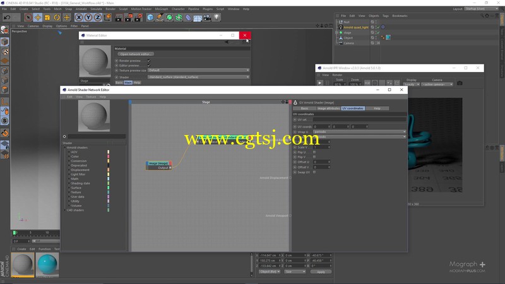Open the IPR Display beauty dropdown
This screenshot has width=505, height=284.
click(x=412, y=85)
